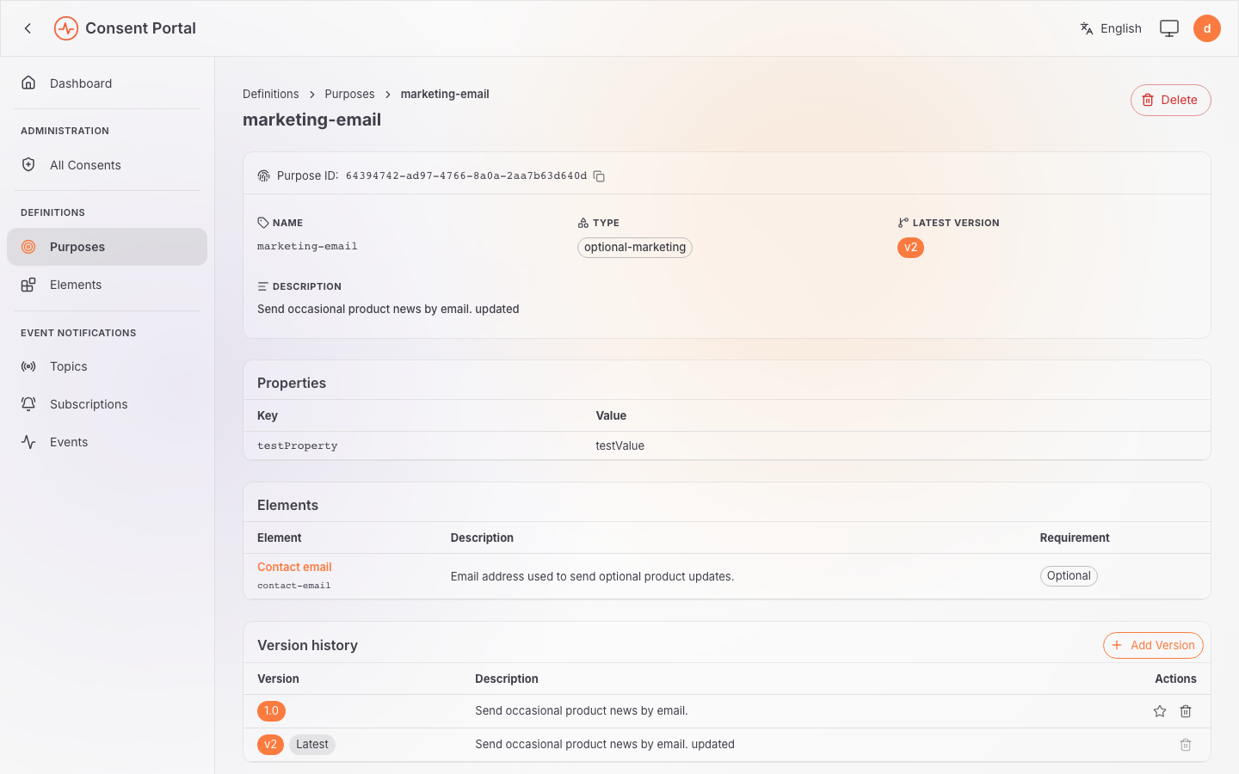The width and height of the screenshot is (1239, 774).
Task: Open Subscriptions in sidebar
Action: click(107, 404)
